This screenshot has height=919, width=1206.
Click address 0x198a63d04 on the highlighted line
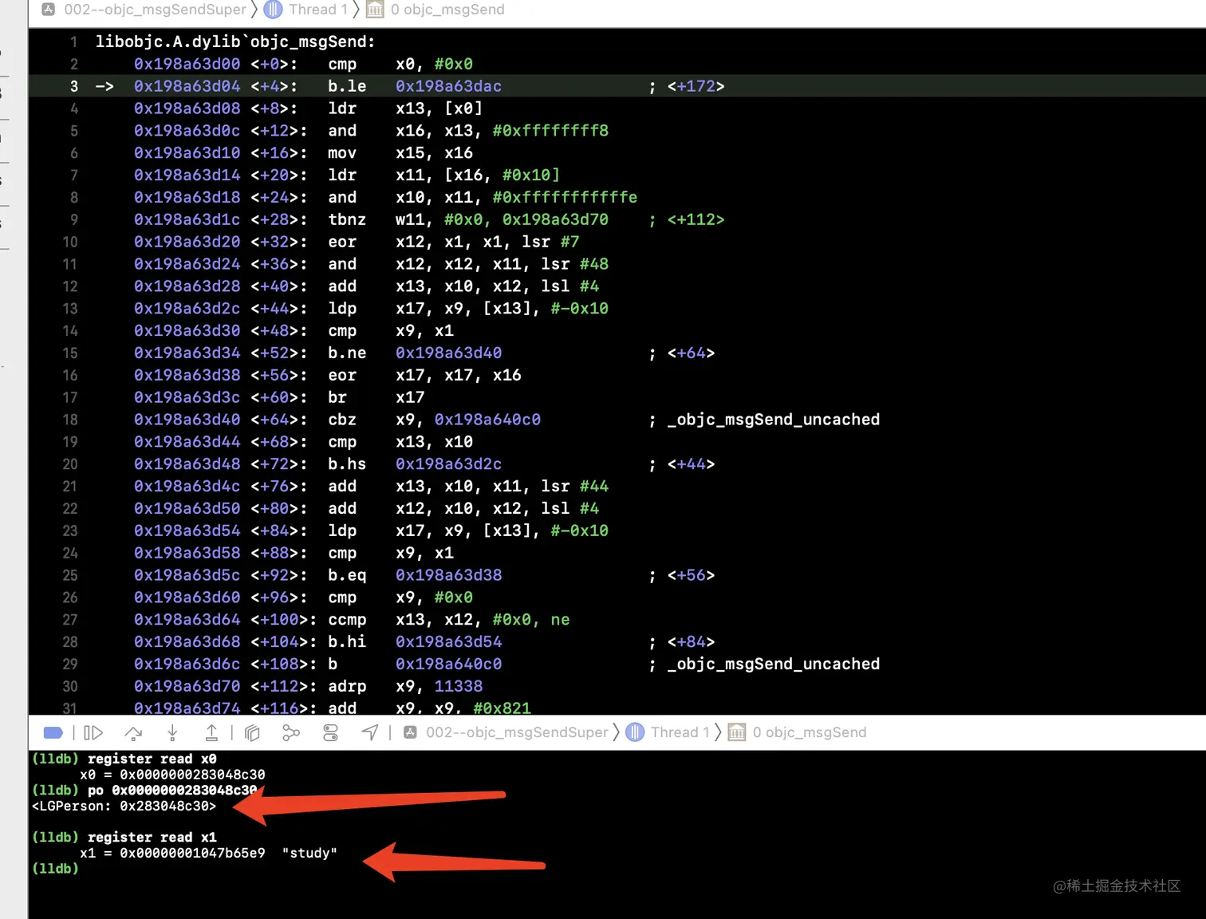click(x=187, y=86)
